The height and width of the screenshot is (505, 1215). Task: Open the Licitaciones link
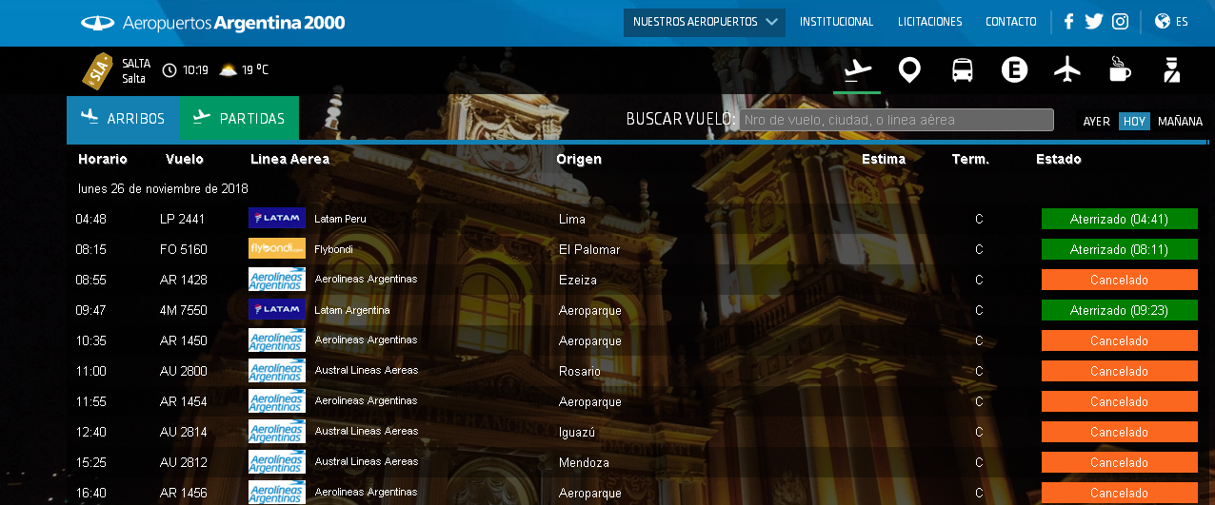pos(929,22)
